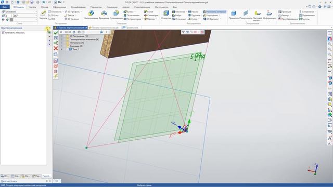Switch to Панель горизонтальная document tab

[104, 28]
